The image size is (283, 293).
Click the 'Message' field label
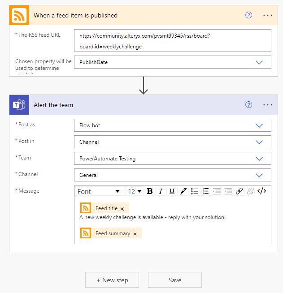[29, 191]
